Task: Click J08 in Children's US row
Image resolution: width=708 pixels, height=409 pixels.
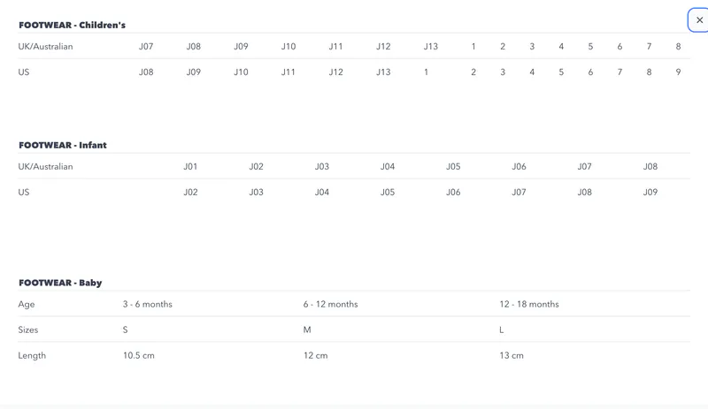Action: click(x=146, y=72)
